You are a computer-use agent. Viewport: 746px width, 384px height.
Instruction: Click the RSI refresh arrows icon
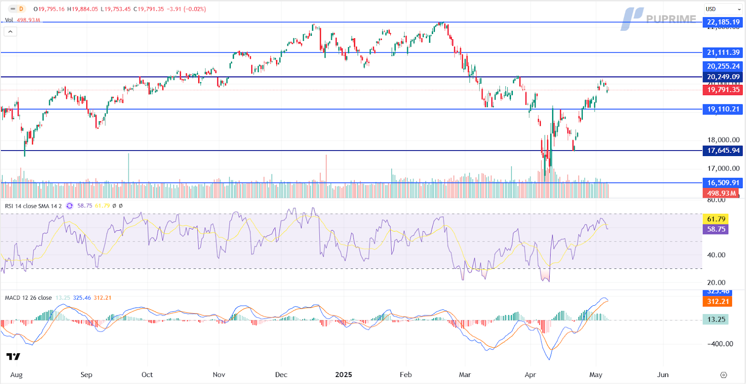(69, 206)
